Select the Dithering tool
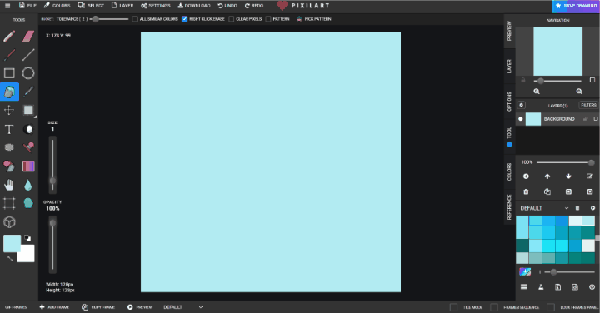600x313 pixels. tap(9, 147)
